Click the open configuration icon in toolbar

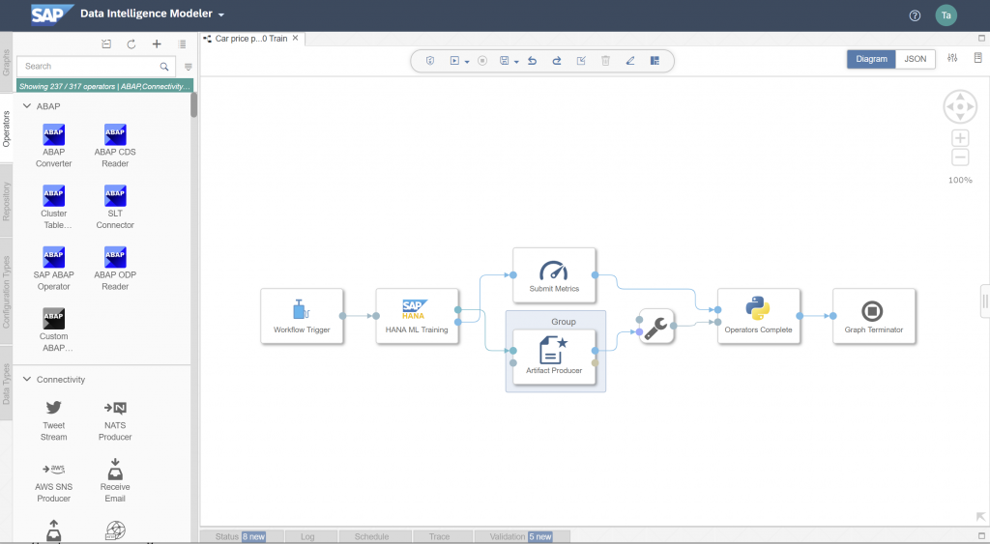[x=581, y=61]
